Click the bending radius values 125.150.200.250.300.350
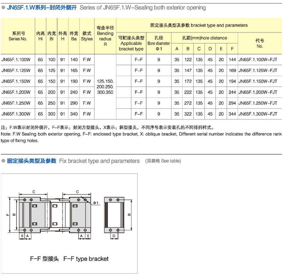 click(x=105, y=87)
